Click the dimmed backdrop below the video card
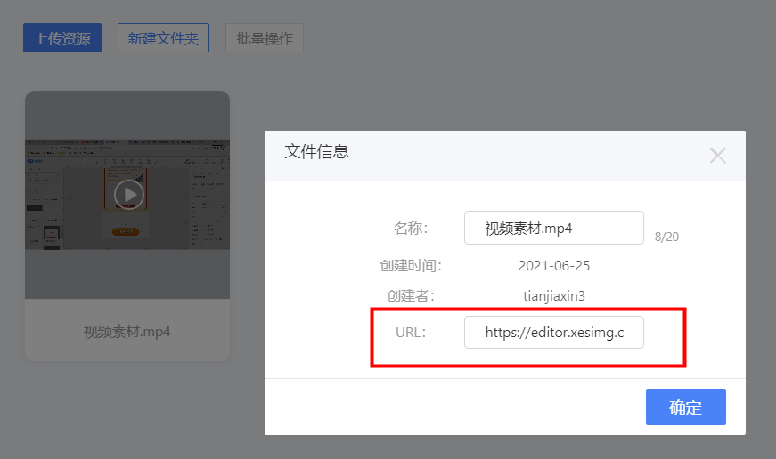This screenshot has width=776, height=459. [127, 409]
